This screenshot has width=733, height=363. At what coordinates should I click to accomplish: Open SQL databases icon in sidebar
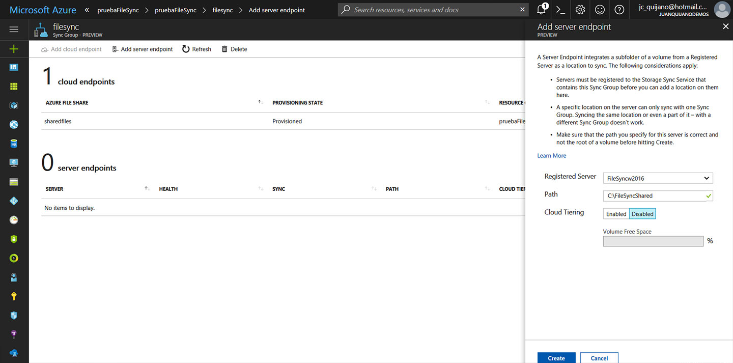pos(14,144)
